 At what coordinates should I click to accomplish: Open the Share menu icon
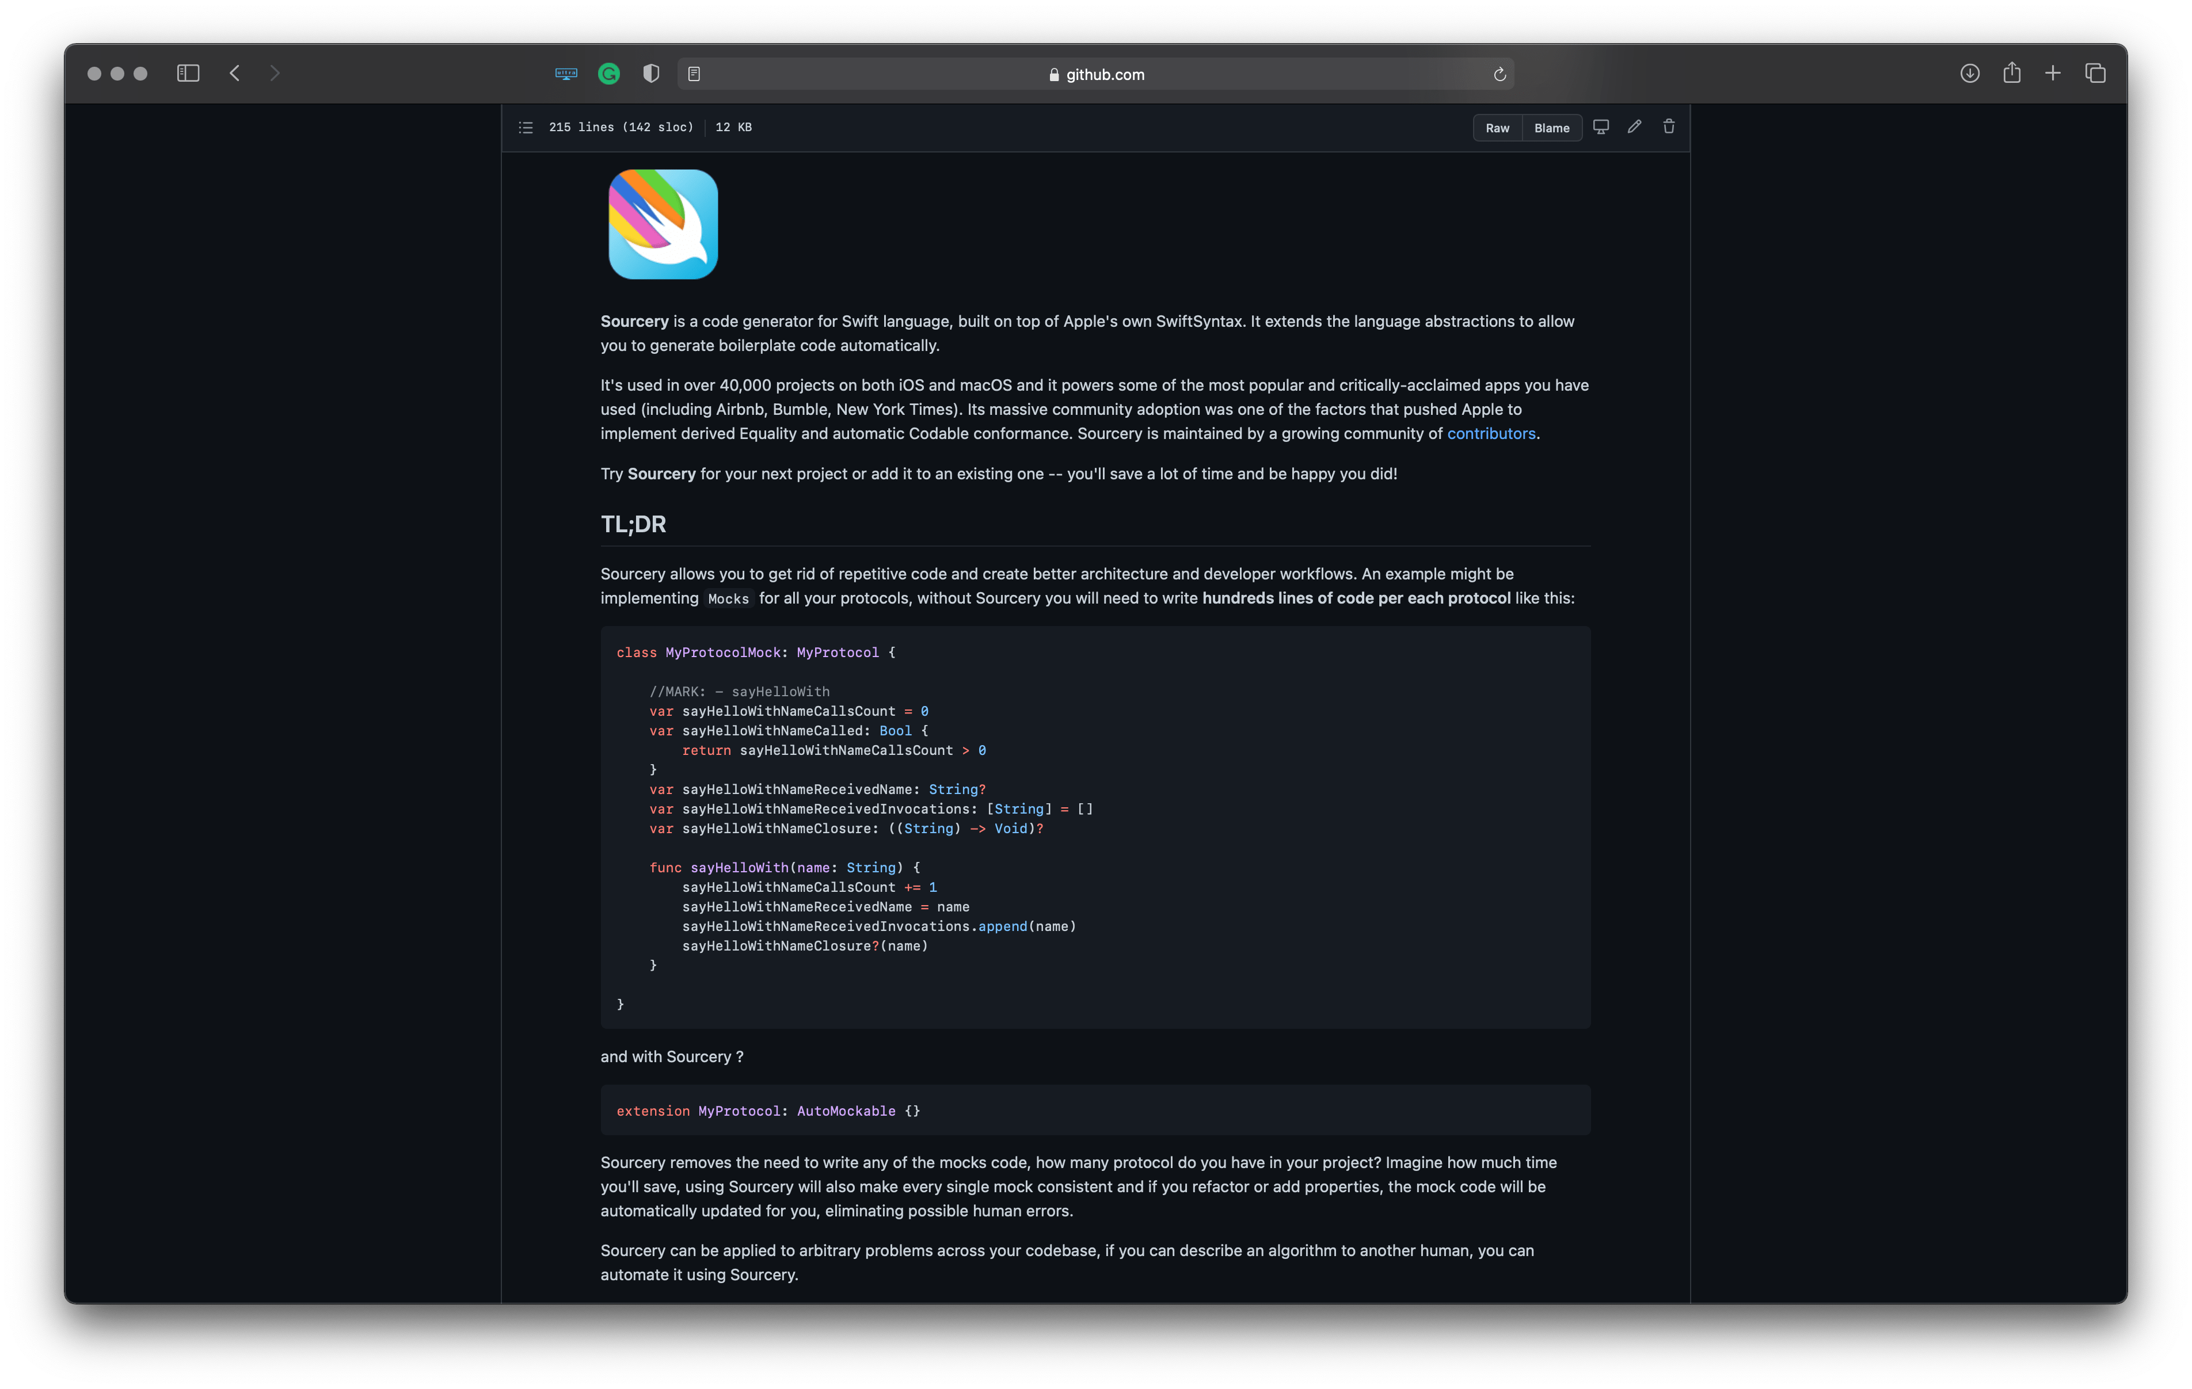(2012, 73)
